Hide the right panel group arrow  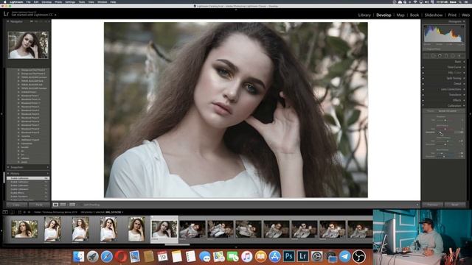point(471,114)
